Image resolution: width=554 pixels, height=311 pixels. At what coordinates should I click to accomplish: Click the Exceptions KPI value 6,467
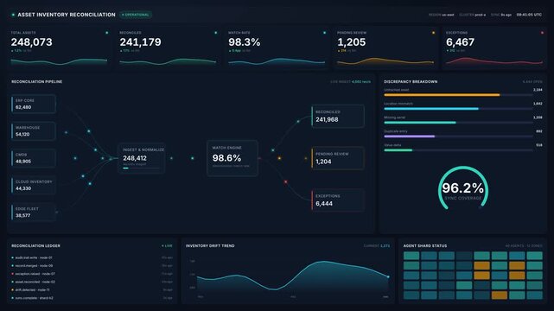click(460, 42)
